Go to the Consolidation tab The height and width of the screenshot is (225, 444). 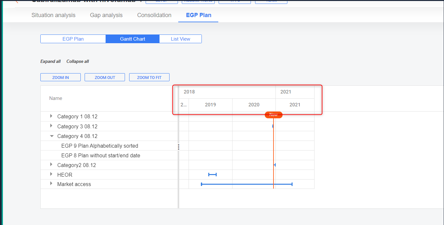point(154,15)
